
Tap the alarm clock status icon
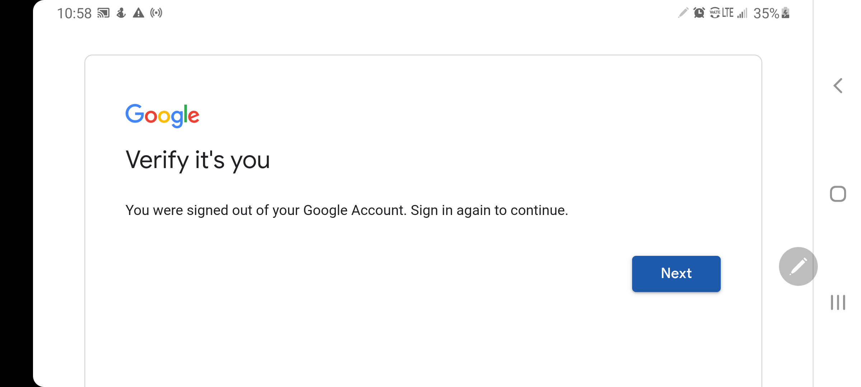pos(699,13)
